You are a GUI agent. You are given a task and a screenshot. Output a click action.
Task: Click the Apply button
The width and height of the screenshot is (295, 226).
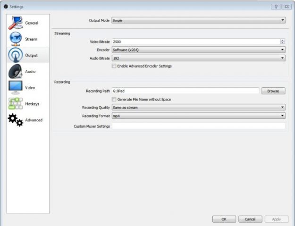point(277,219)
